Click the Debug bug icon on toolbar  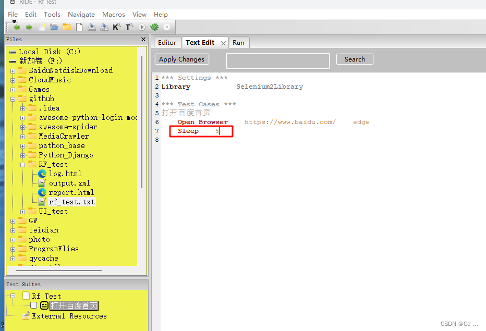(154, 27)
